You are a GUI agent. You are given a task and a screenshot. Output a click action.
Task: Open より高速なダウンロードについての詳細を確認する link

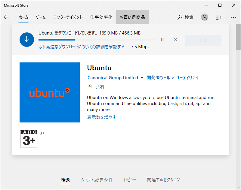point(82,47)
